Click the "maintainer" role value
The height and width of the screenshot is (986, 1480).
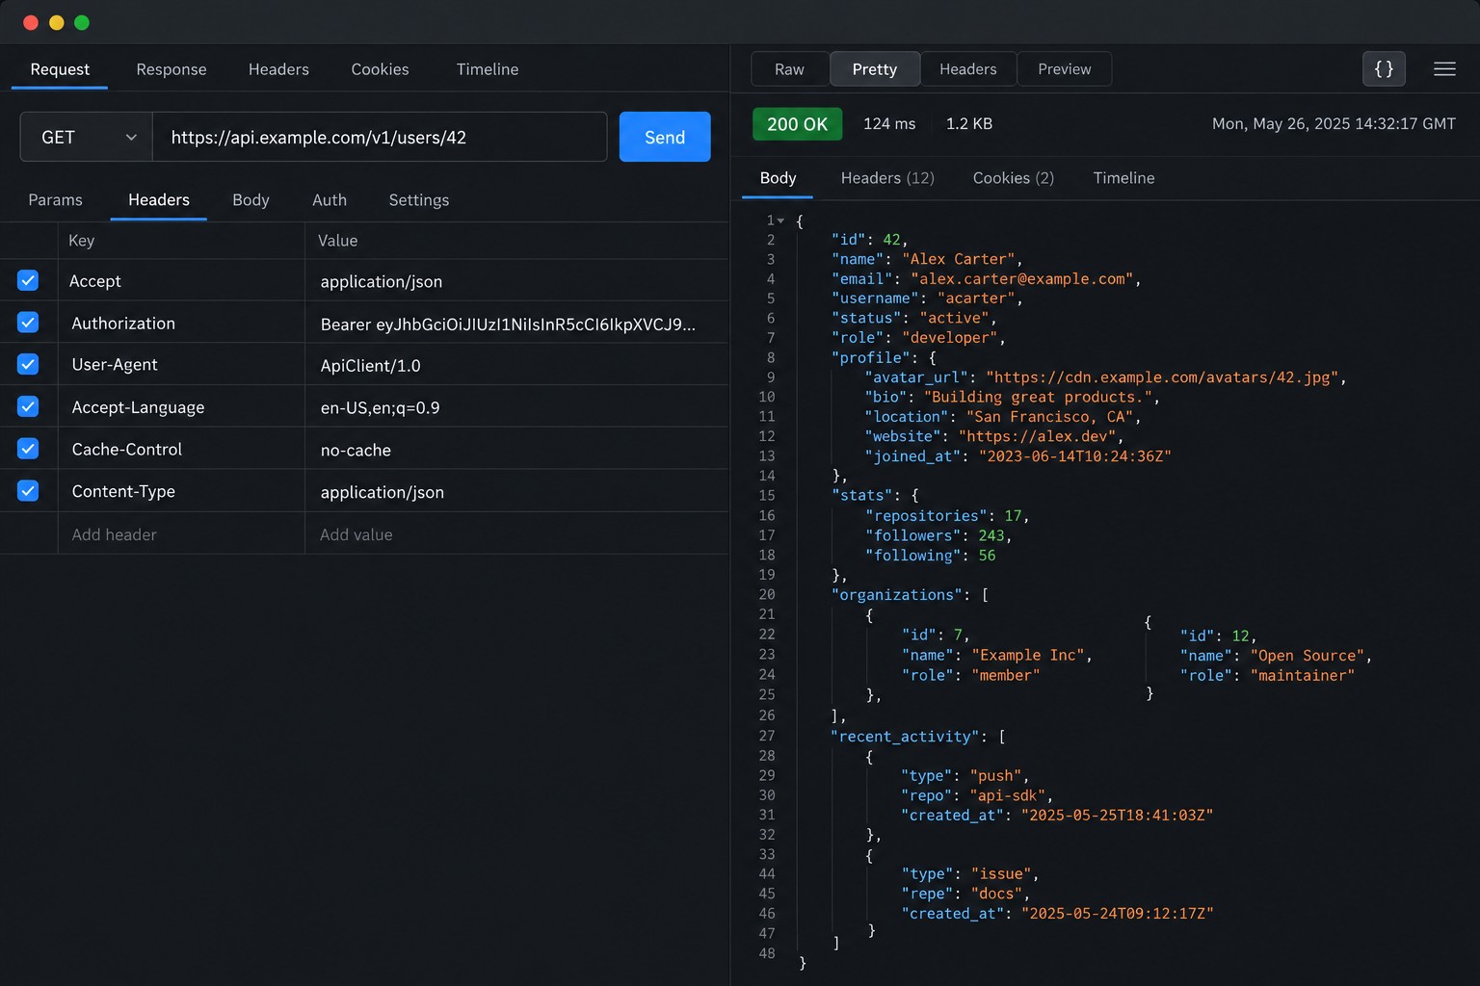pos(1303,675)
